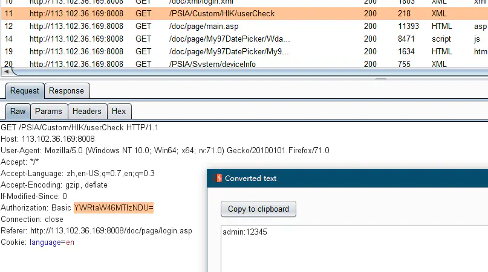
Task: Click the Cookie language=en line
Action: click(37, 242)
